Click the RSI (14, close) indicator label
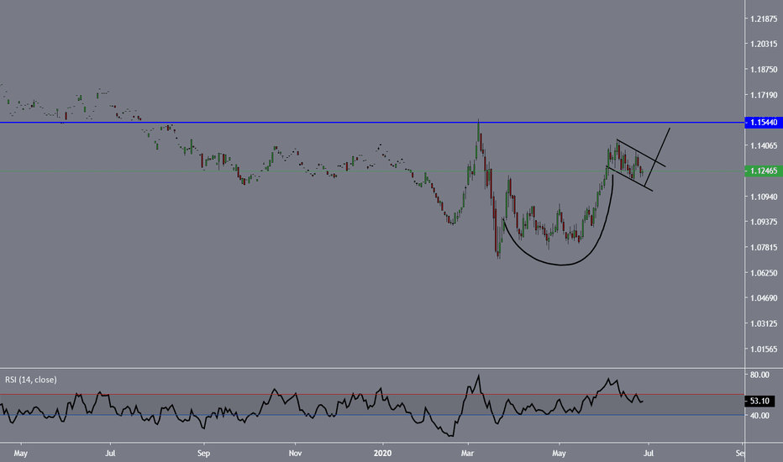 pos(31,380)
